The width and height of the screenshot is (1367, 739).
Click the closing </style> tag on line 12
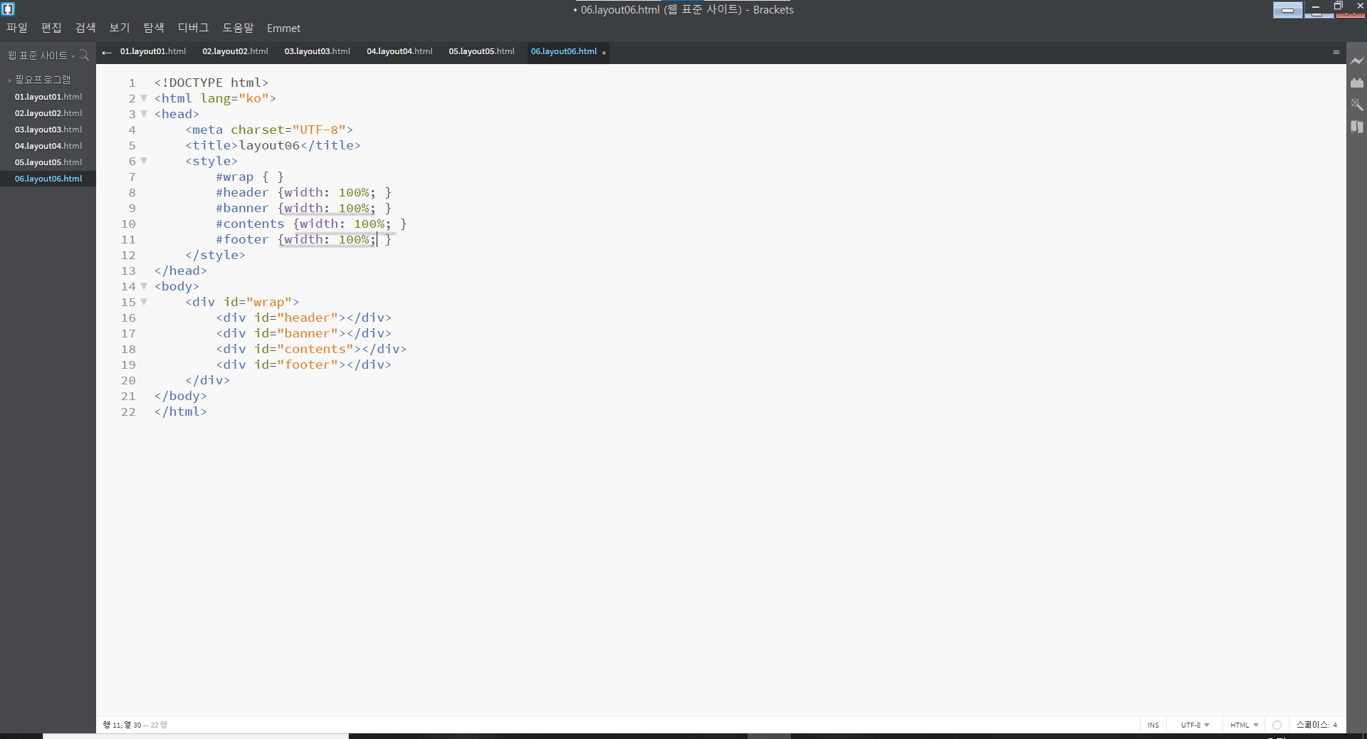tap(215, 255)
